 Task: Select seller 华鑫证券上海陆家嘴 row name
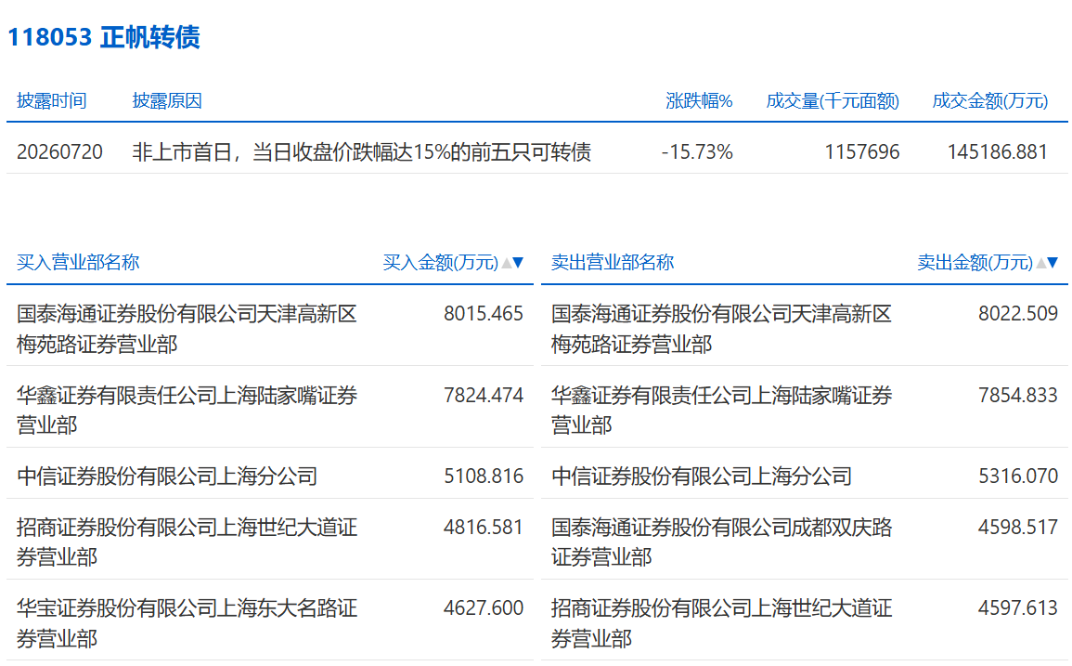coord(721,410)
